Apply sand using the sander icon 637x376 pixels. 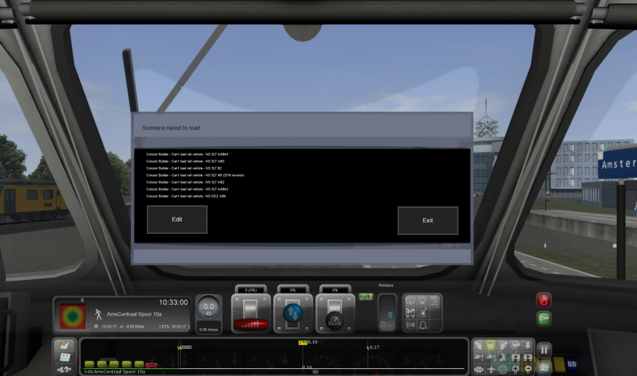[423, 313]
